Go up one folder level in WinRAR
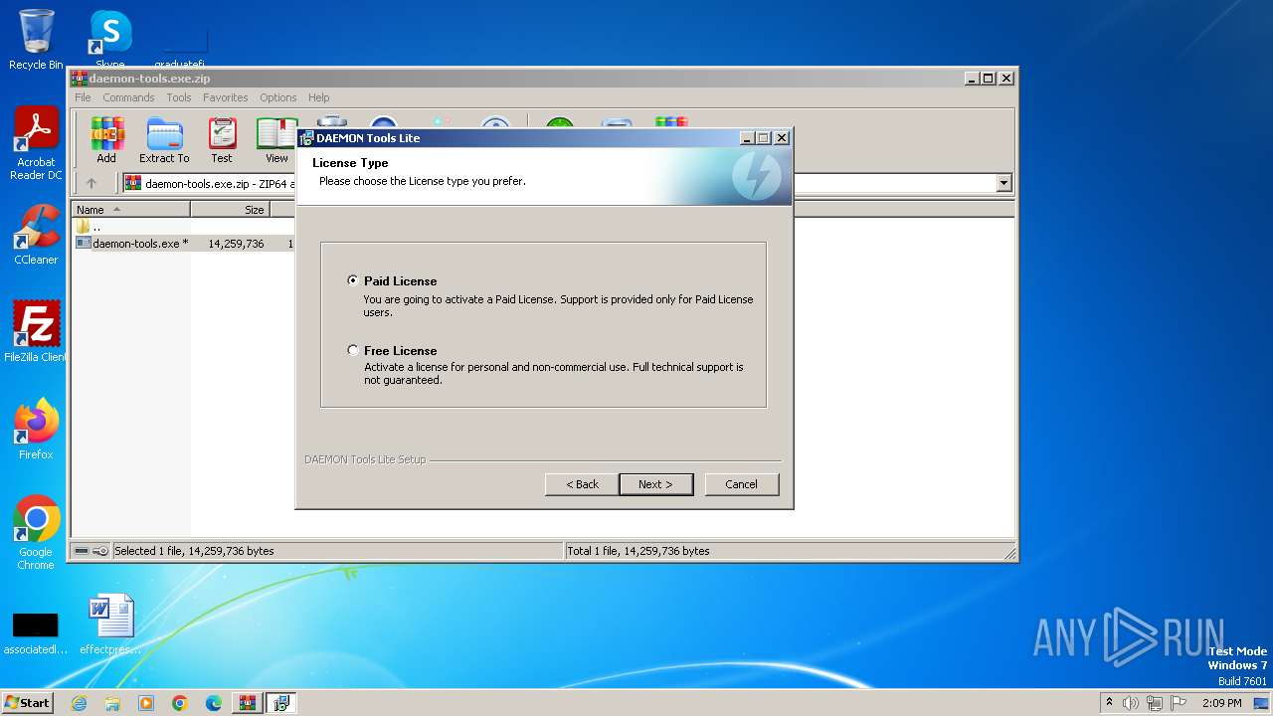1273x716 pixels. pos(91,183)
